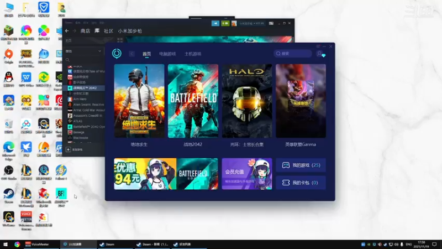Switch Steam to Big Picture mode
Image resolution: width=442 pixels, height=249 pixels.
pyautogui.click(x=271, y=23)
